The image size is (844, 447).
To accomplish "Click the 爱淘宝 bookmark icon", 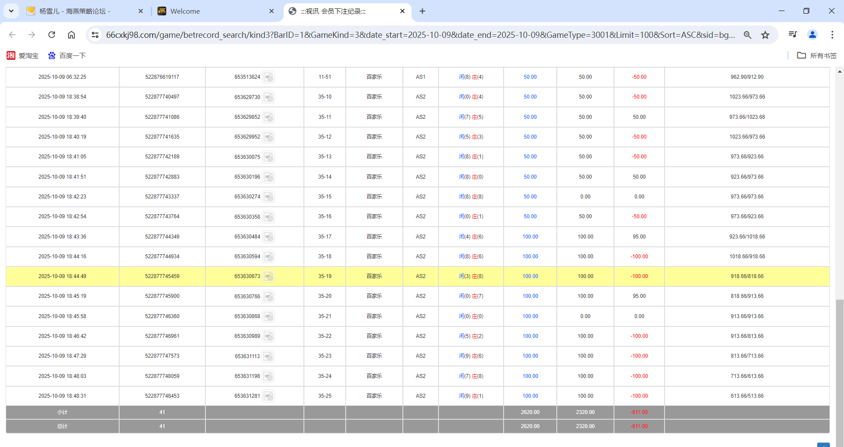I will click(x=11, y=55).
